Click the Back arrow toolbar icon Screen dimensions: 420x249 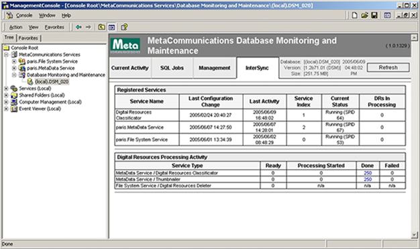point(78,27)
